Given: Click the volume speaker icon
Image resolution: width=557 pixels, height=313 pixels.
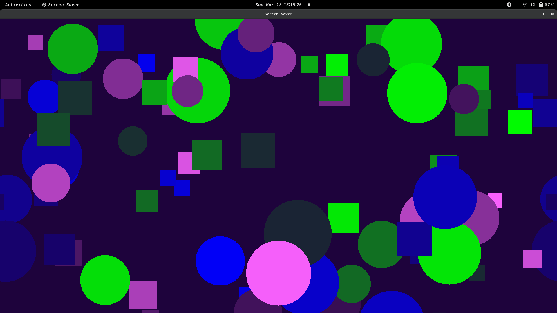Looking at the screenshot, I should click(532, 5).
